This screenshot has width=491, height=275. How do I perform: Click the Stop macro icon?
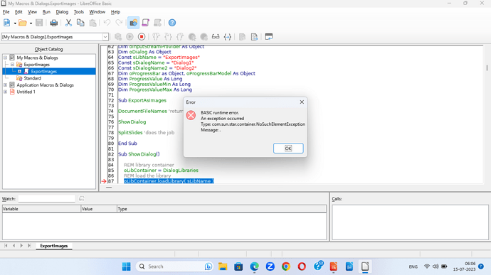click(x=142, y=37)
